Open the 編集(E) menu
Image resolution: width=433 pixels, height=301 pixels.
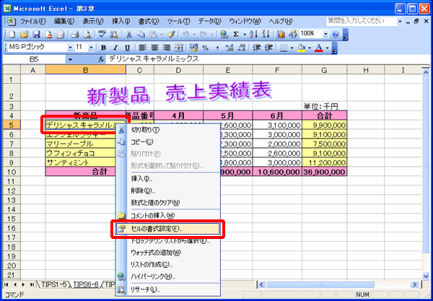(64, 21)
